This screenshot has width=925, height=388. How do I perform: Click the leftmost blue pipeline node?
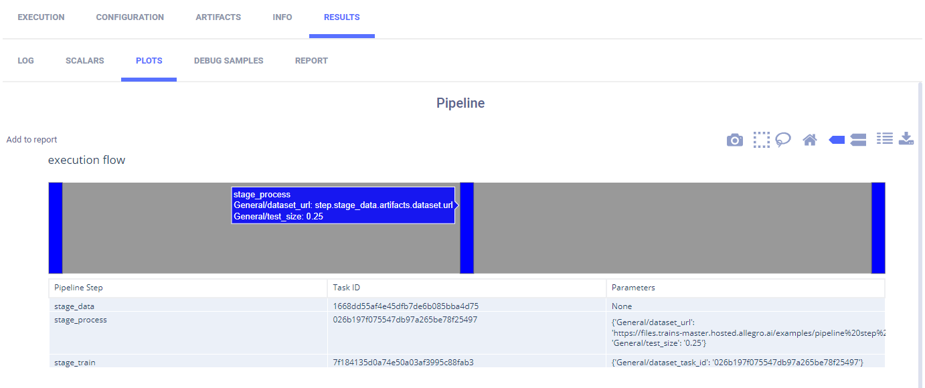56,227
